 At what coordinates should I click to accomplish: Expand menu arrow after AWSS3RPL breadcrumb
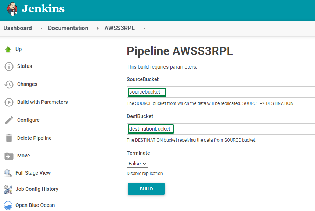144,28
